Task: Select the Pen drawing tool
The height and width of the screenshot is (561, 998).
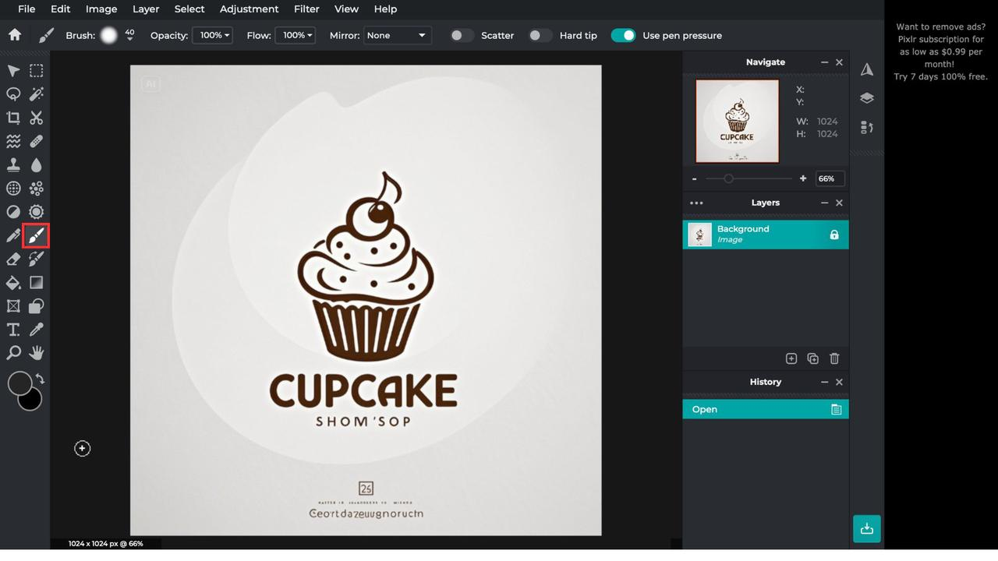Action: tap(13, 235)
